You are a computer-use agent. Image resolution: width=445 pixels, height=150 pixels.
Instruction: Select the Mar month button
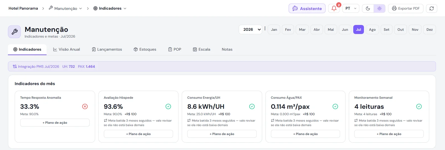302,30
